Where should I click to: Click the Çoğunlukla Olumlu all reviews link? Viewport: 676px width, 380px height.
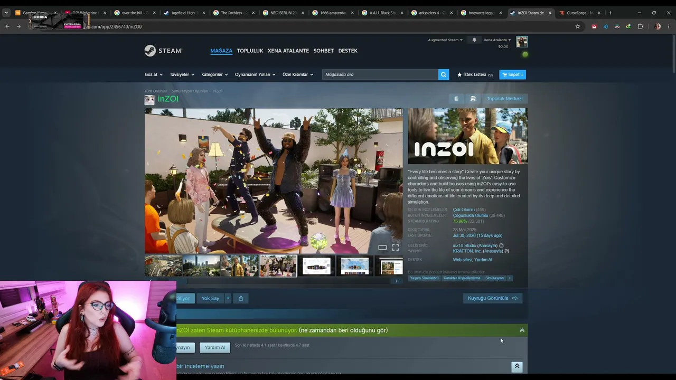coord(471,215)
